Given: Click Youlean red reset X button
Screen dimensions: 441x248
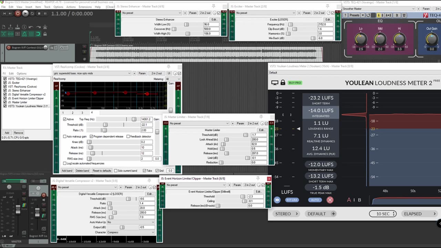Looking at the screenshot, I should tap(330, 200).
